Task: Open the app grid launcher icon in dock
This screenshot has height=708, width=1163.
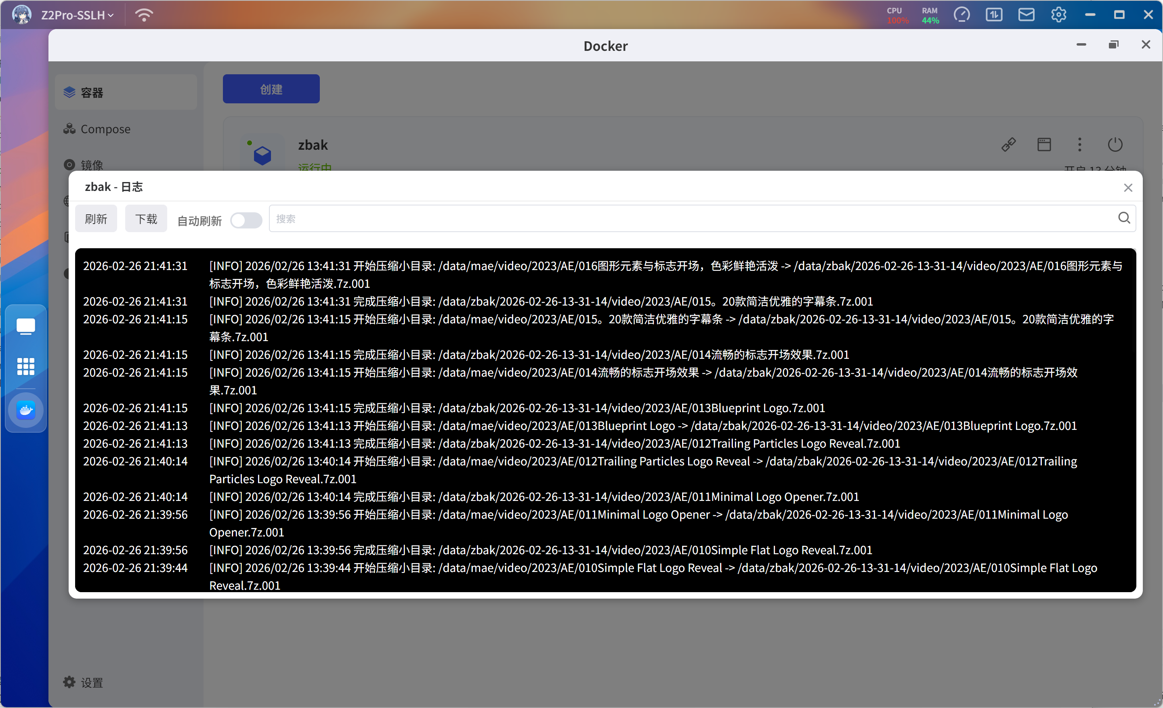Action: coord(25,366)
